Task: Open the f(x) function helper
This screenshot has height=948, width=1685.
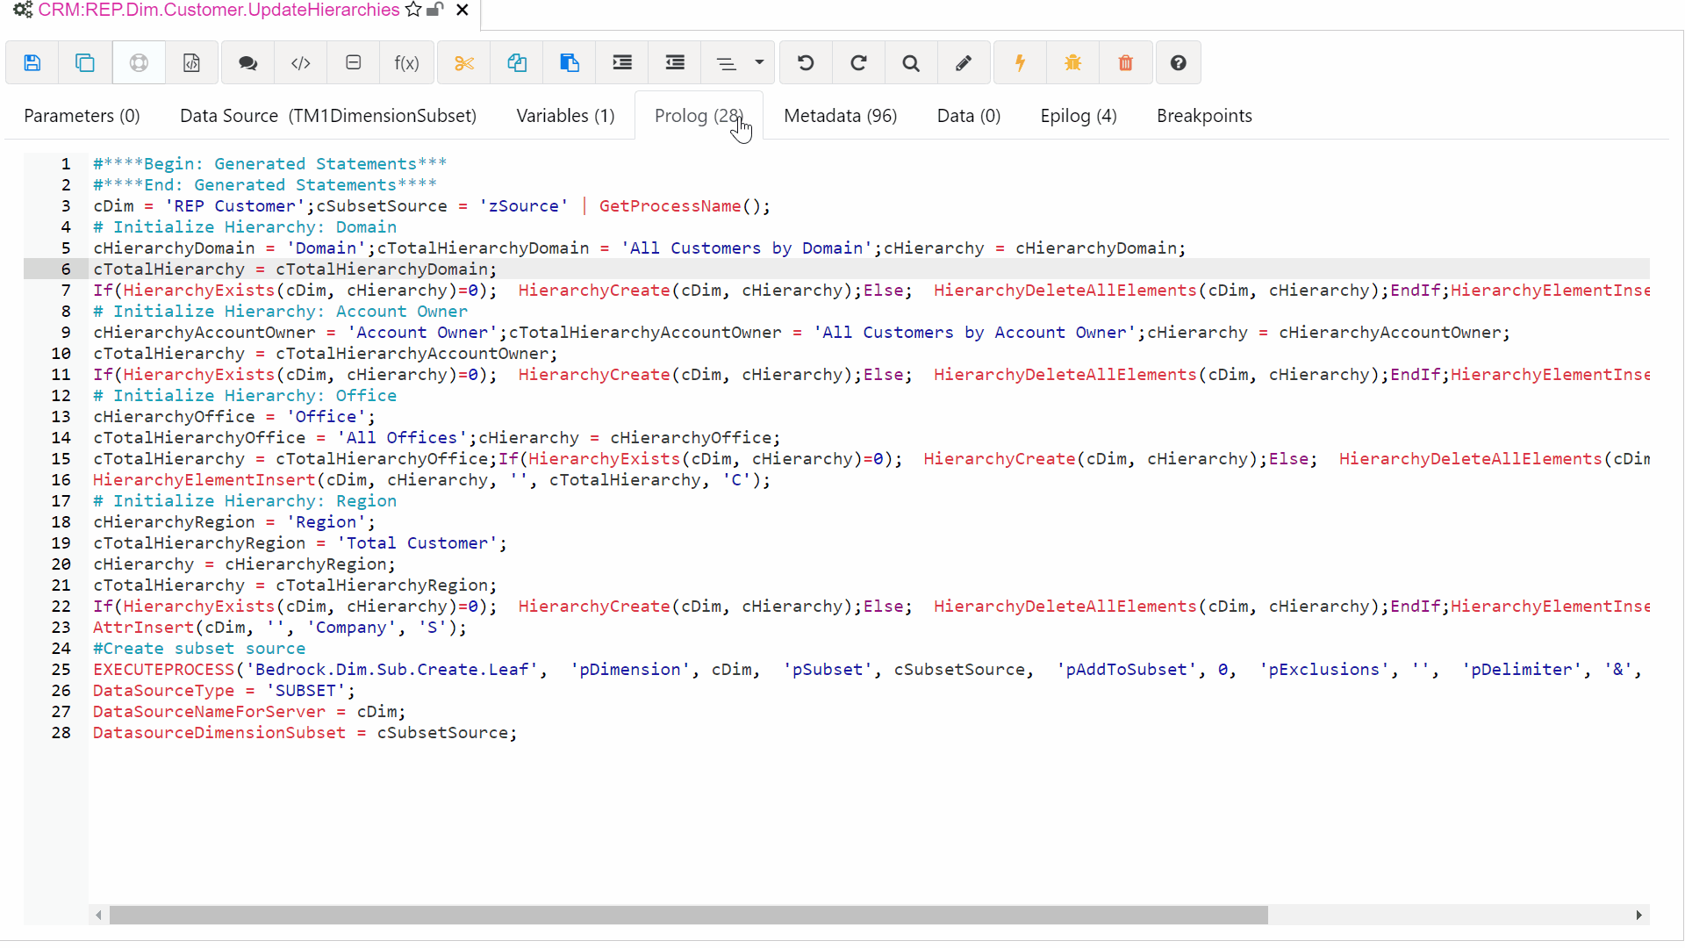Action: click(406, 62)
